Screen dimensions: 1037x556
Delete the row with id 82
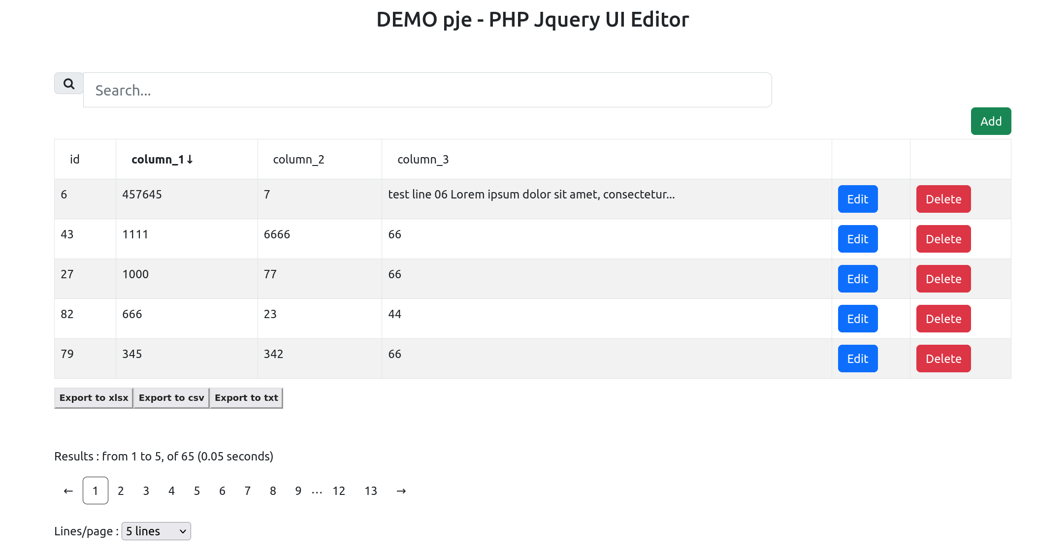pyautogui.click(x=943, y=319)
